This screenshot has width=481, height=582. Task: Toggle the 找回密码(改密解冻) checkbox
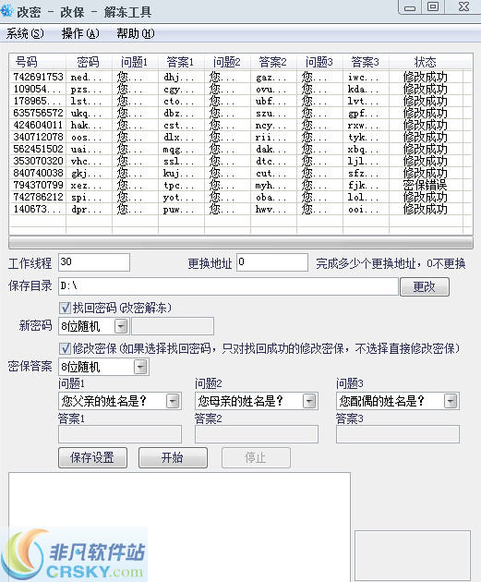tap(65, 308)
